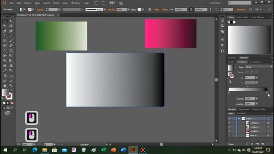Select the Magic Wand tool

click(x=5, y=26)
